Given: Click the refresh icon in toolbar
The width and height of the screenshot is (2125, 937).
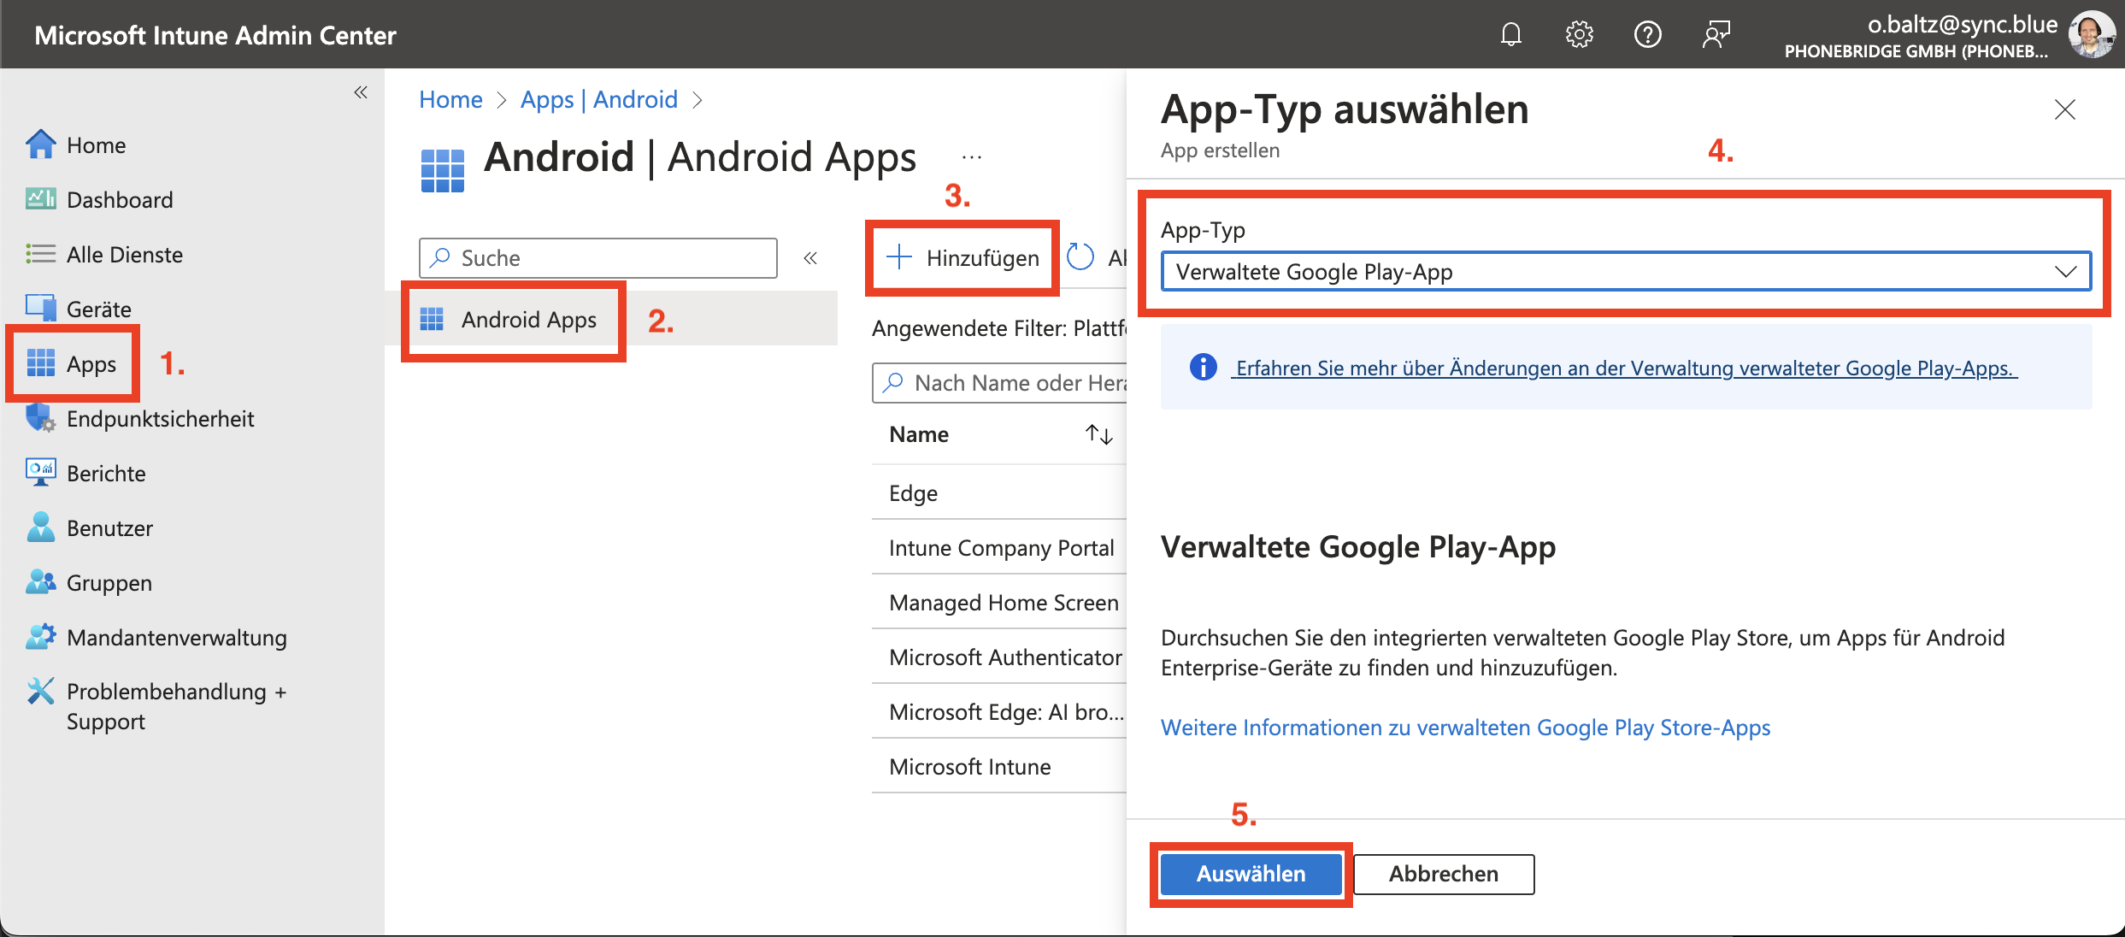Looking at the screenshot, I should pyautogui.click(x=1080, y=257).
